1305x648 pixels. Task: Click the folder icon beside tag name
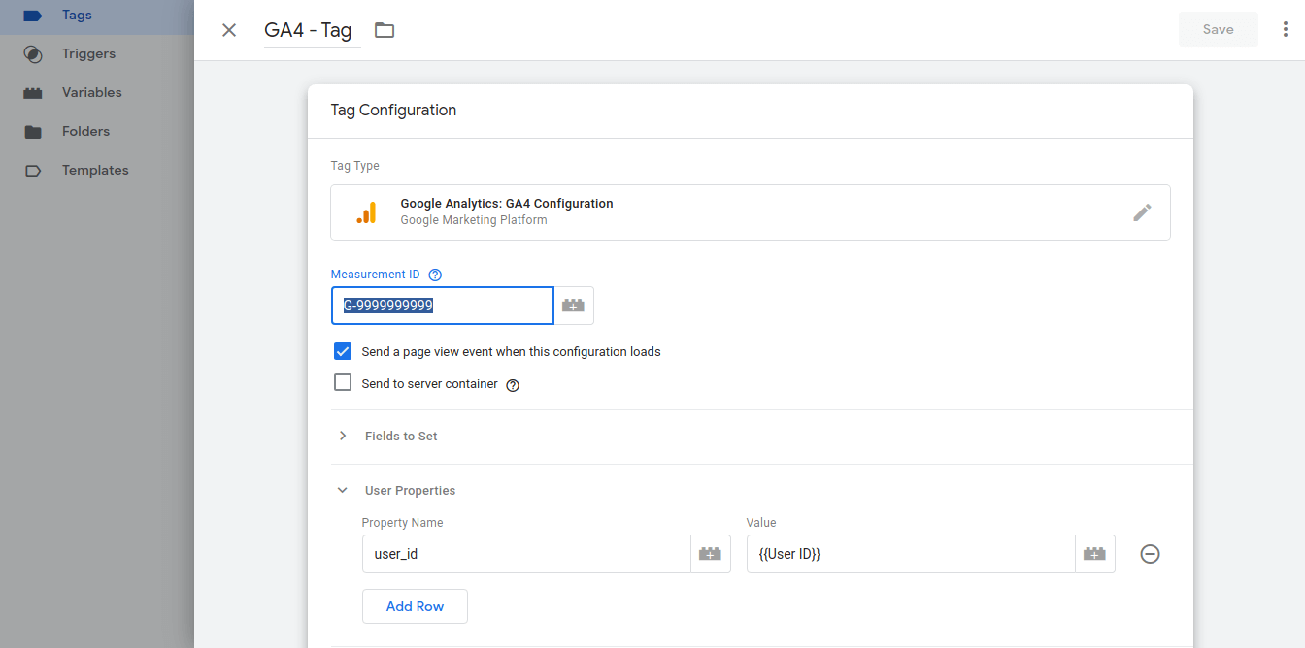(x=385, y=30)
